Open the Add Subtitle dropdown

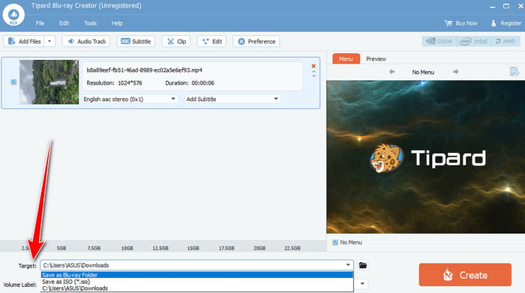tap(232, 99)
